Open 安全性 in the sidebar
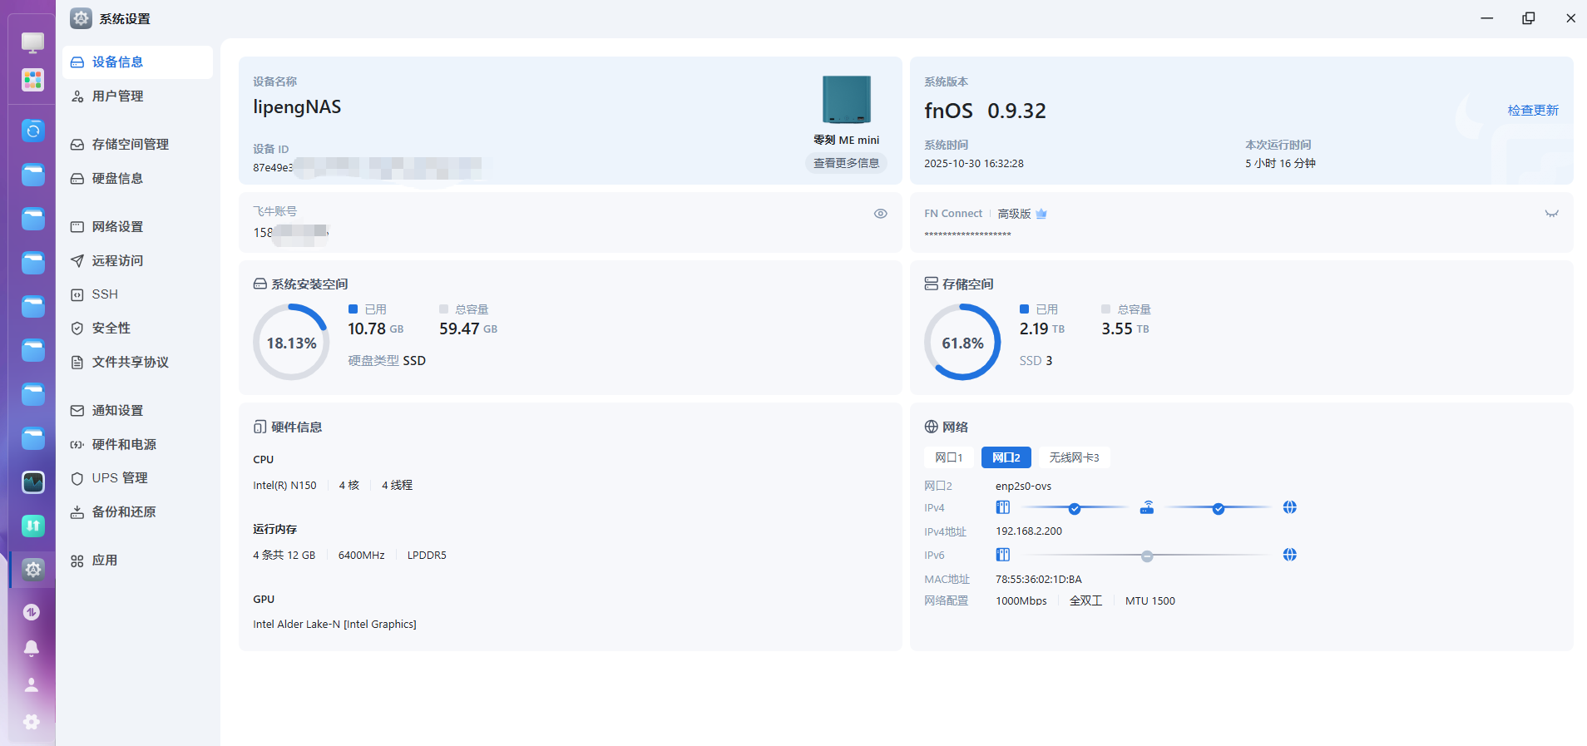This screenshot has height=746, width=1587. pos(137,329)
